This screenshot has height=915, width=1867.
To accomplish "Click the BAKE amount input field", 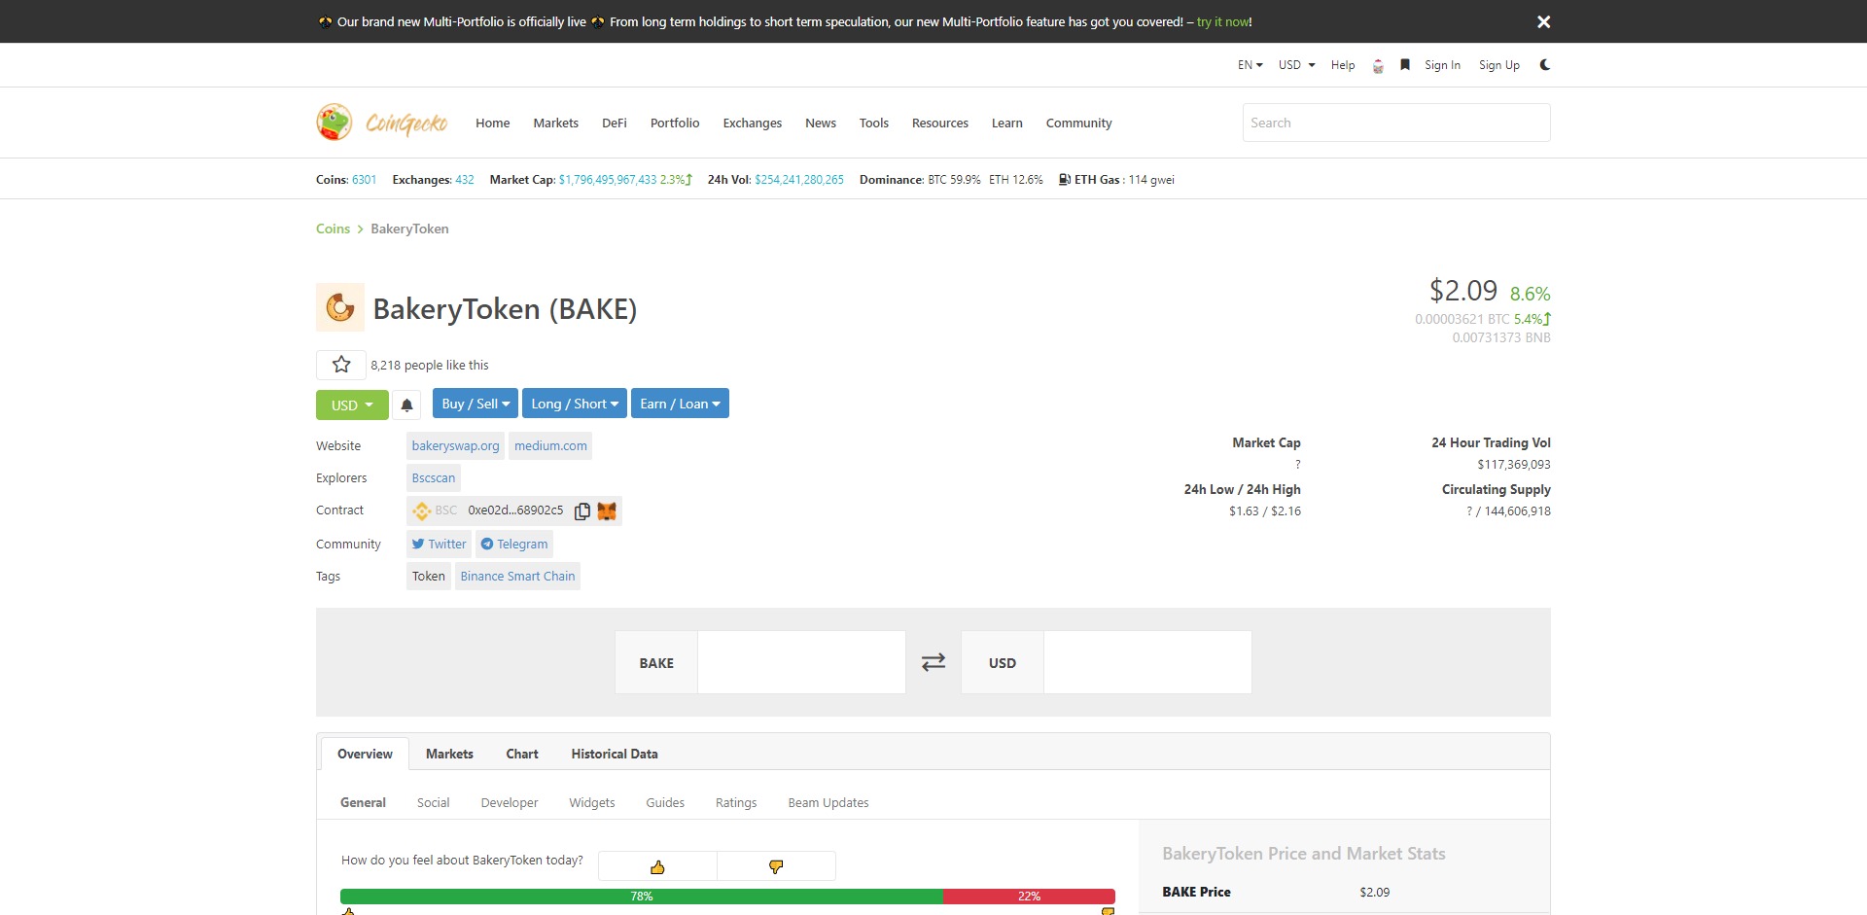I will click(x=801, y=662).
